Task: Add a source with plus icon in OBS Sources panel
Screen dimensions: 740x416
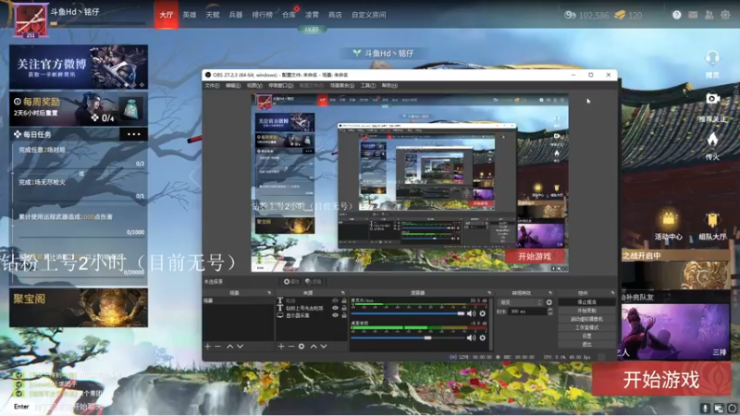Action: 281,346
